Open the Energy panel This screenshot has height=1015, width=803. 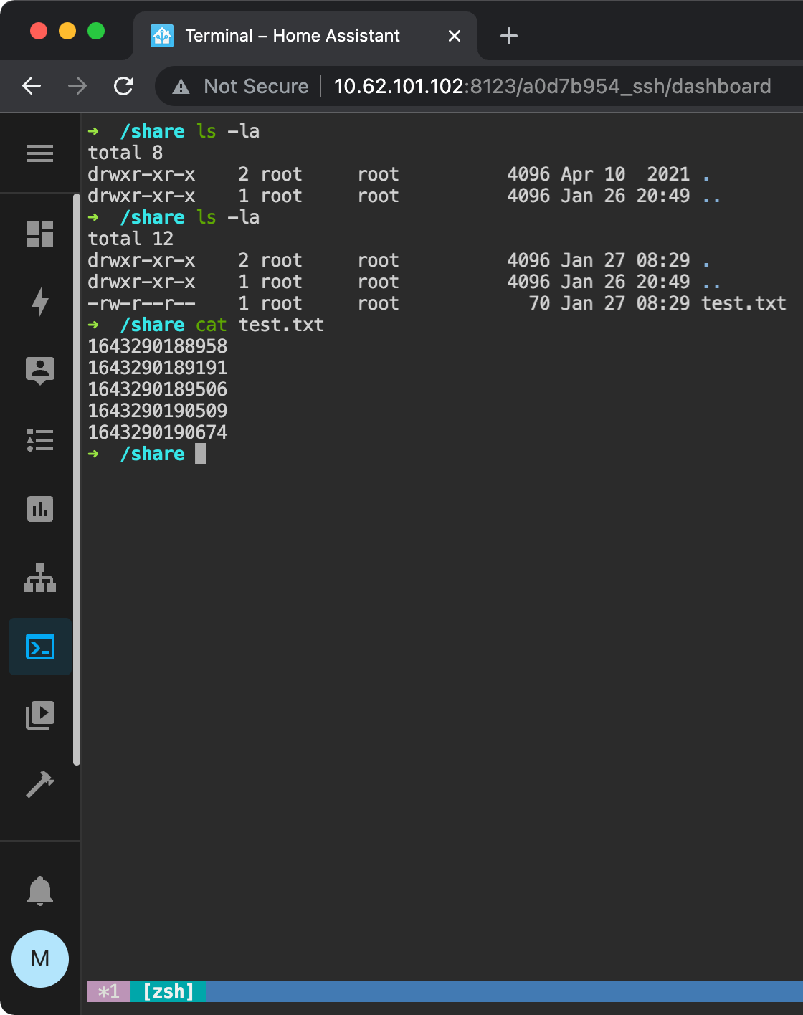coord(40,302)
